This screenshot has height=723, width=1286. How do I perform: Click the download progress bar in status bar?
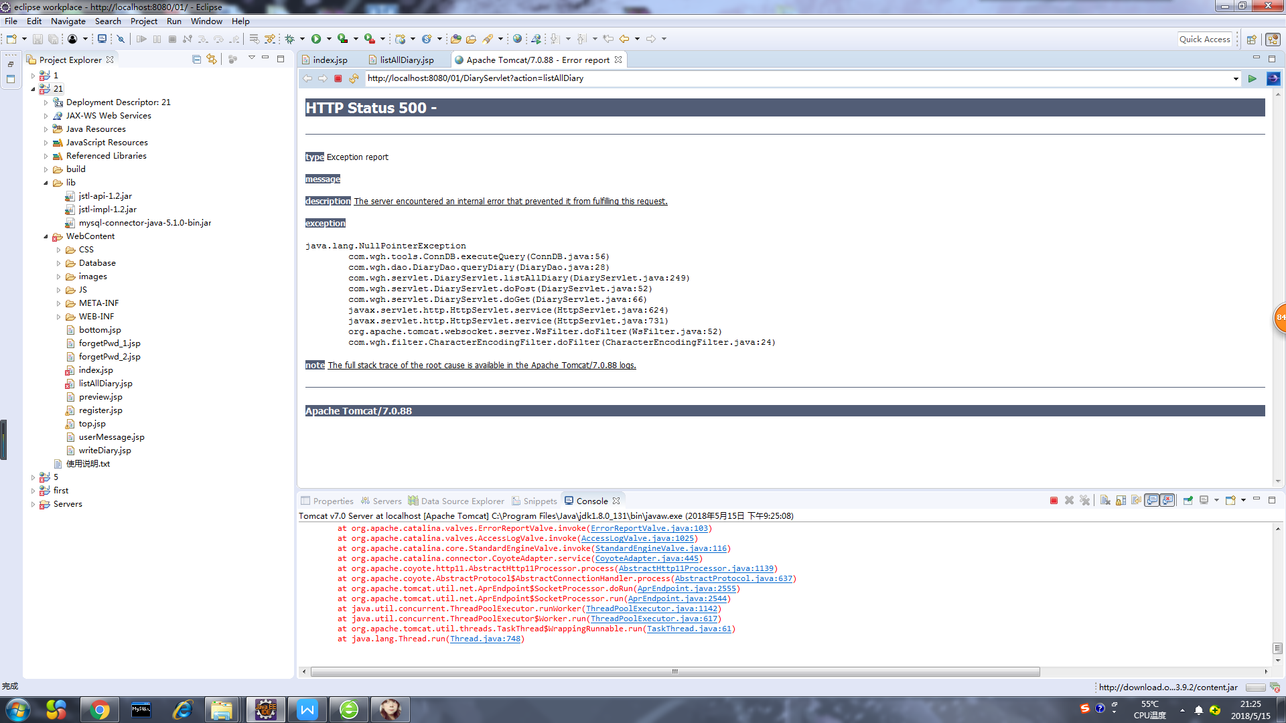click(1255, 688)
